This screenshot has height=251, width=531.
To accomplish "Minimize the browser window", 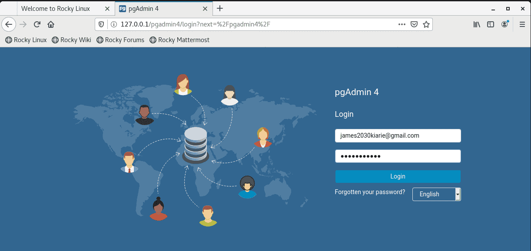I will [x=493, y=9].
